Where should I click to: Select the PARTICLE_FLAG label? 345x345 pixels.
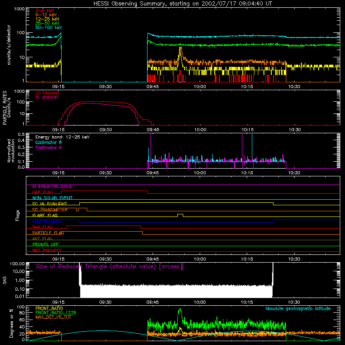[x=48, y=233]
